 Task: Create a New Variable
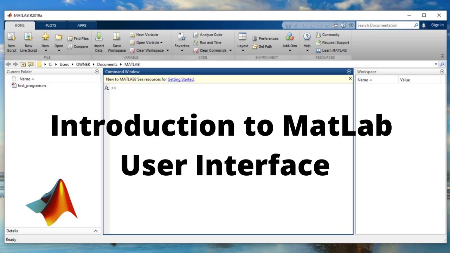144,35
